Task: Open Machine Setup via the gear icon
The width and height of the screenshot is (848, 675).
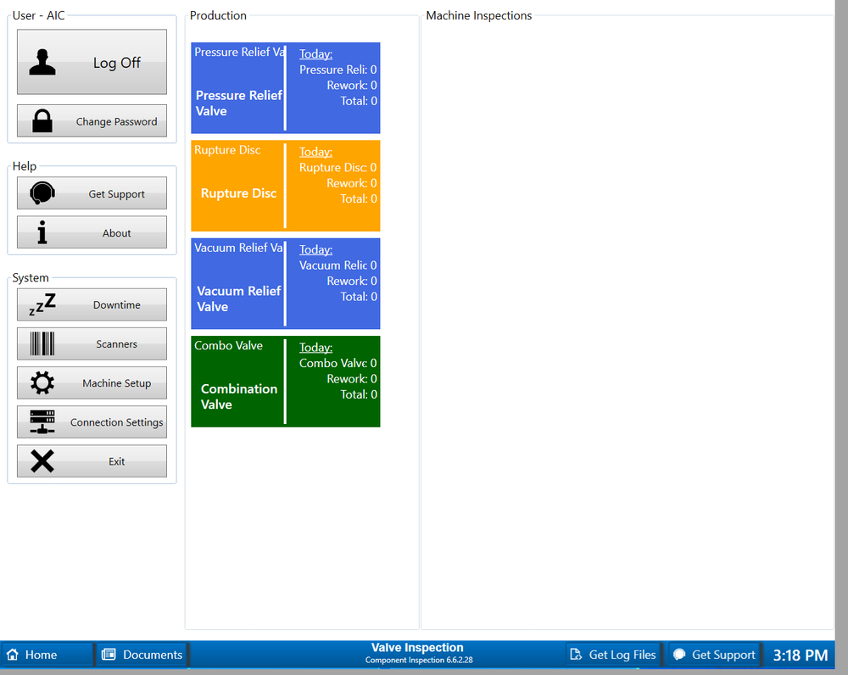Action: tap(42, 383)
